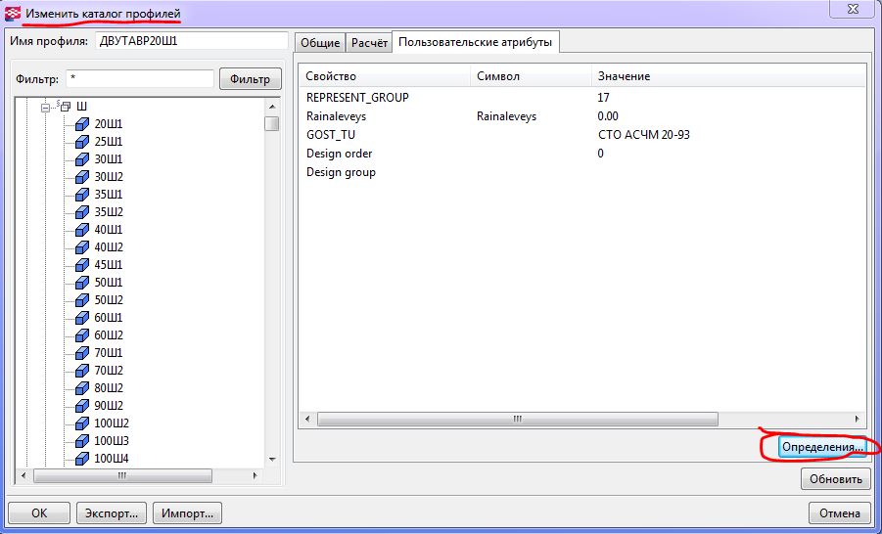
Task: Click the blue profile icon beside 45Ш1
Action: click(x=82, y=265)
